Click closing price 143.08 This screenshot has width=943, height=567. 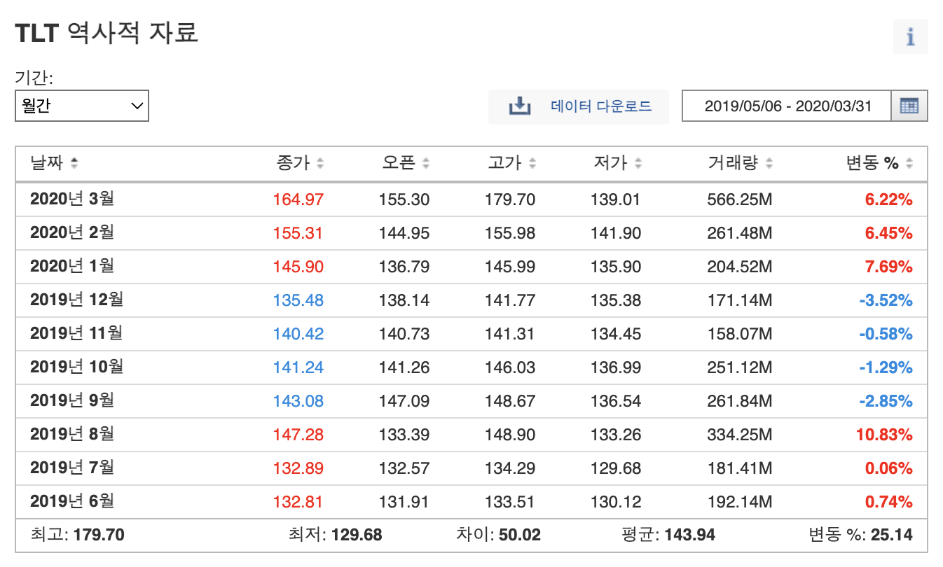tap(298, 401)
